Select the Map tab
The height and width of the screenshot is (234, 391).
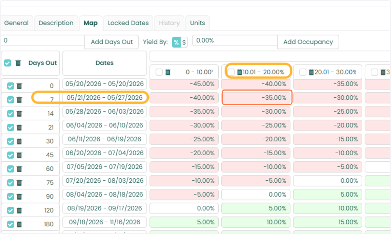pos(91,23)
